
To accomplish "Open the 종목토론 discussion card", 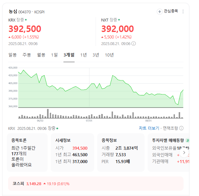I will point(27,152).
